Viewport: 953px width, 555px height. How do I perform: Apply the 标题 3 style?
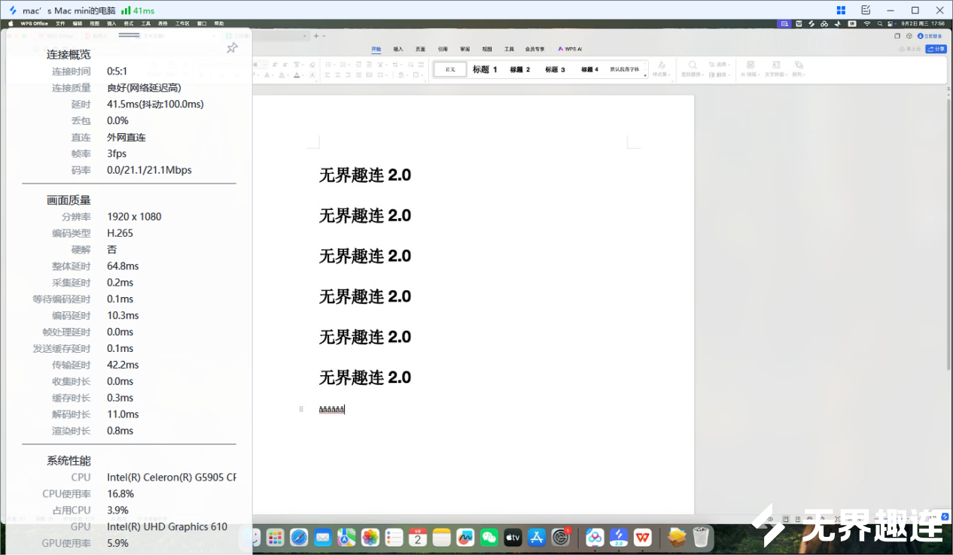click(555, 69)
